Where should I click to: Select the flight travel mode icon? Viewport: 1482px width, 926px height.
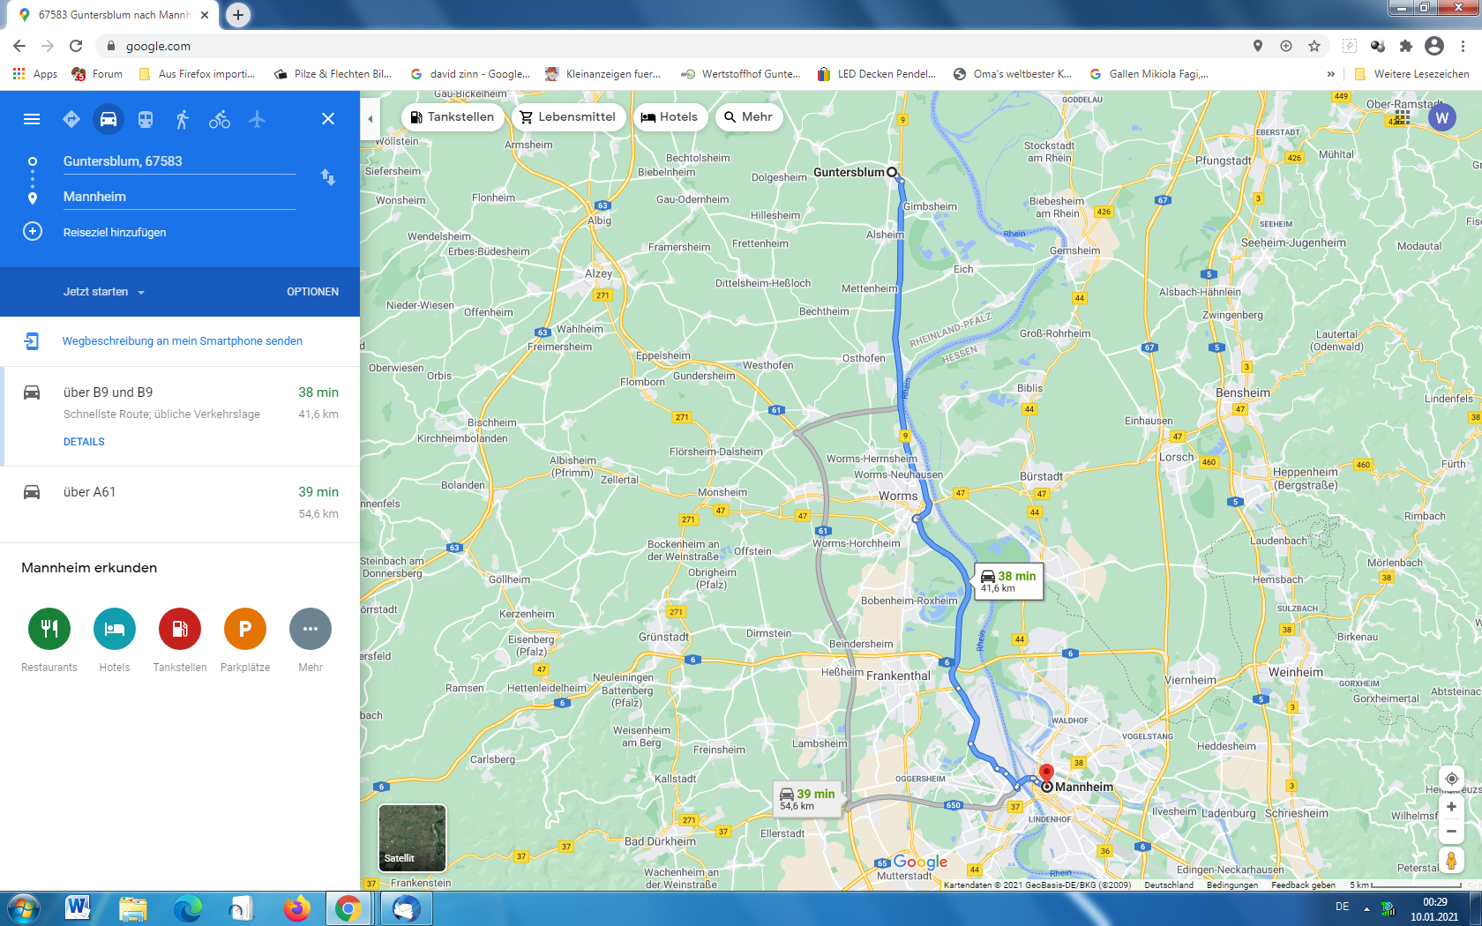257,119
